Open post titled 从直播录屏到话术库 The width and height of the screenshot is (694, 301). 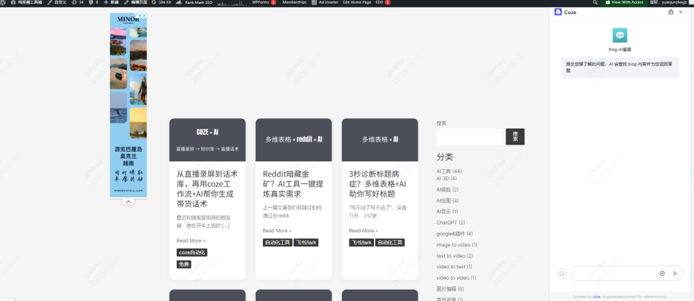click(207, 189)
